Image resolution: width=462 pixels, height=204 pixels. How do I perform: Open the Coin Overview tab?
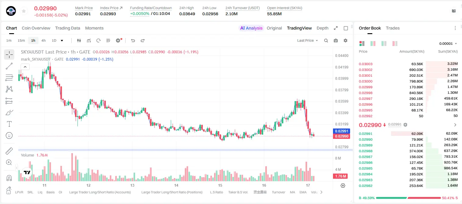tap(36, 28)
